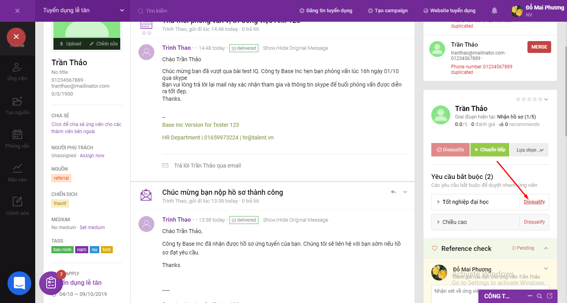The image size is (567, 303).
Task: Open chevron next to the rating stars
Action: [x=546, y=100]
